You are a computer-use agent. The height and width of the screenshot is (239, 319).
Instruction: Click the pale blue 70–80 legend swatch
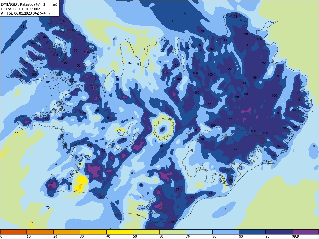(x=199, y=232)
